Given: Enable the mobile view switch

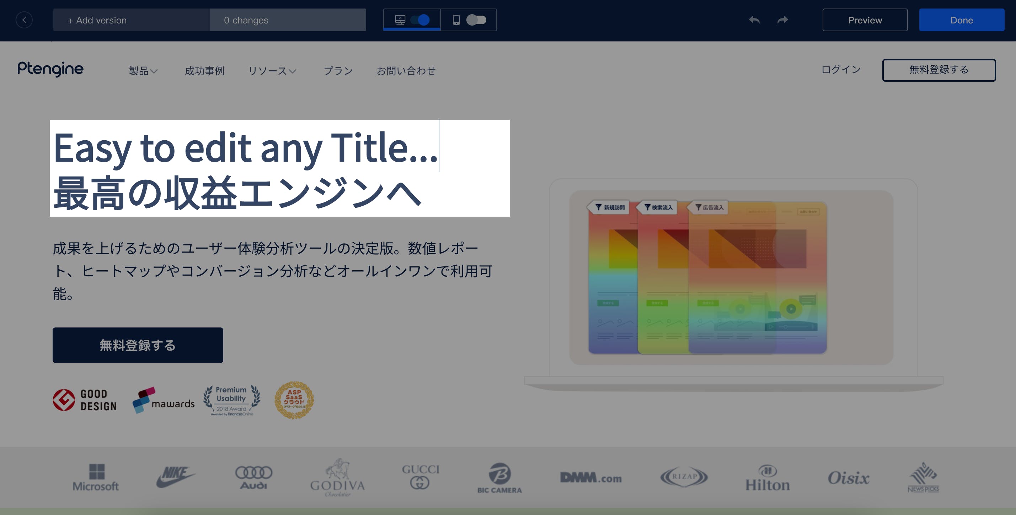Looking at the screenshot, I should pyautogui.click(x=476, y=20).
